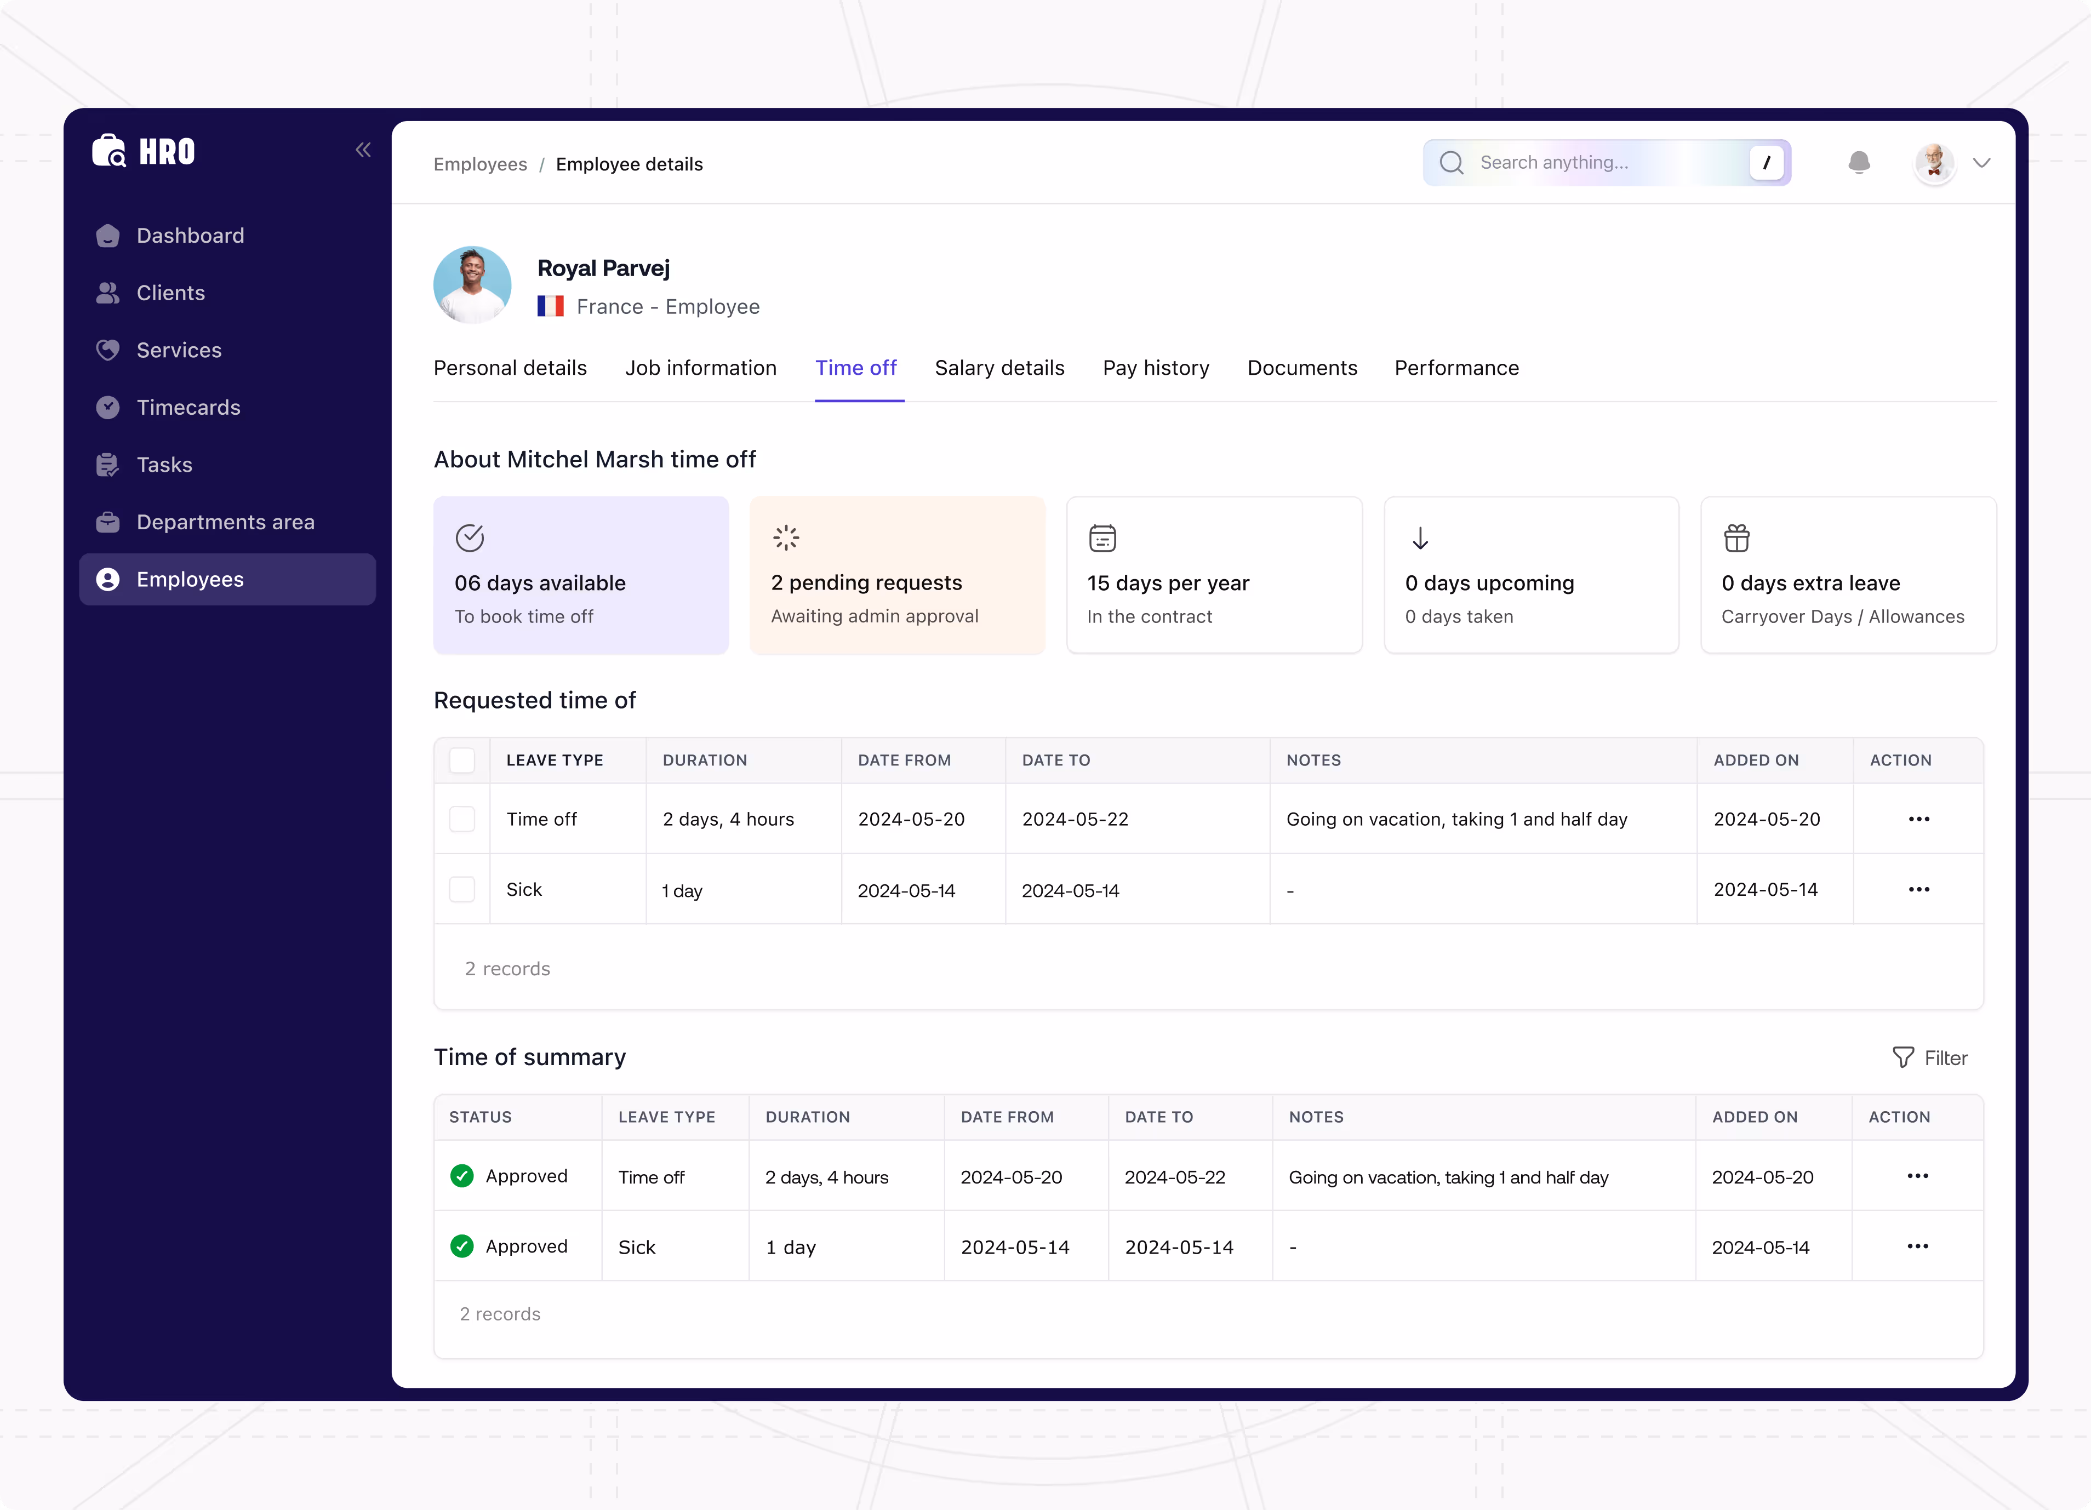Open the Dashboard sidebar item
The width and height of the screenshot is (2091, 1510).
(190, 236)
